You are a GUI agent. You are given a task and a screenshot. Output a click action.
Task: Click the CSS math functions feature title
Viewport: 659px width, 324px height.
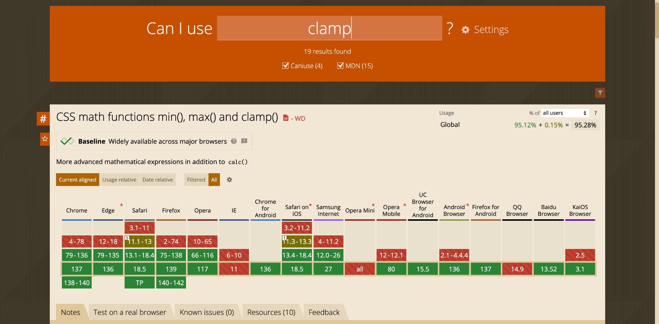pyautogui.click(x=167, y=117)
